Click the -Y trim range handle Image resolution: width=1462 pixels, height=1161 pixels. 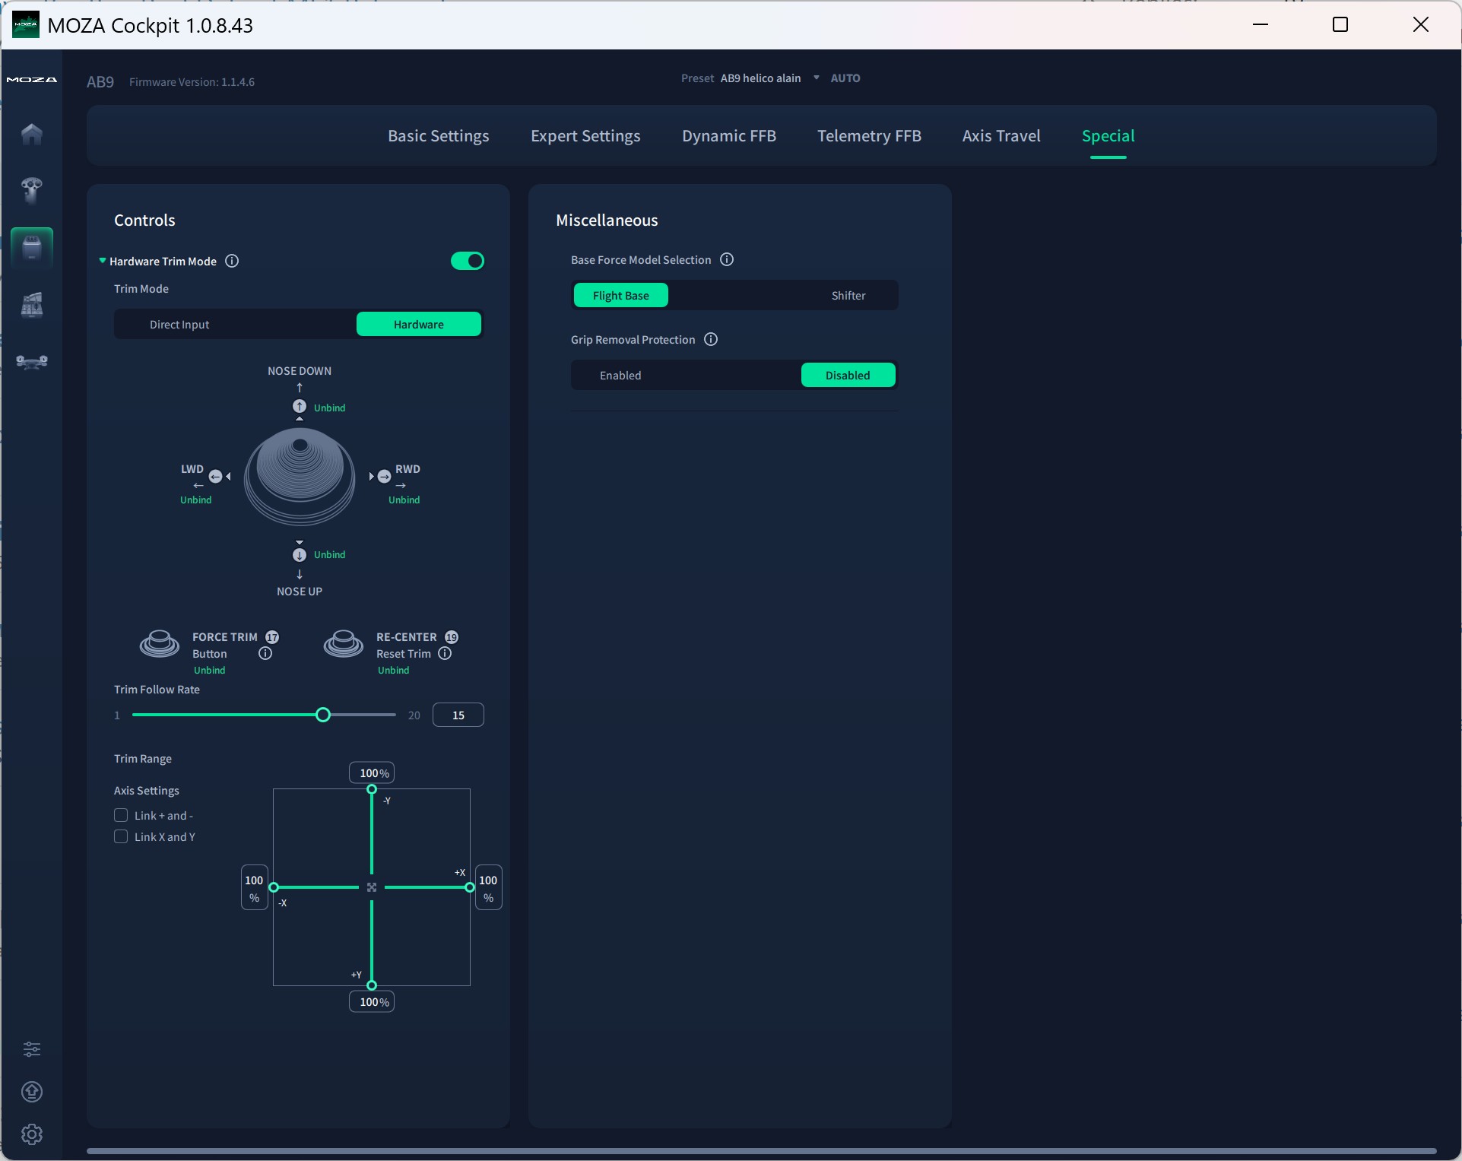click(x=372, y=789)
